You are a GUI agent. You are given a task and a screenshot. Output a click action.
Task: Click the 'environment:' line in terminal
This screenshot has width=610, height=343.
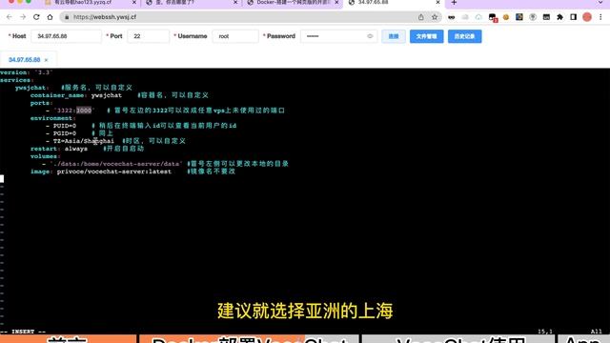(x=53, y=118)
